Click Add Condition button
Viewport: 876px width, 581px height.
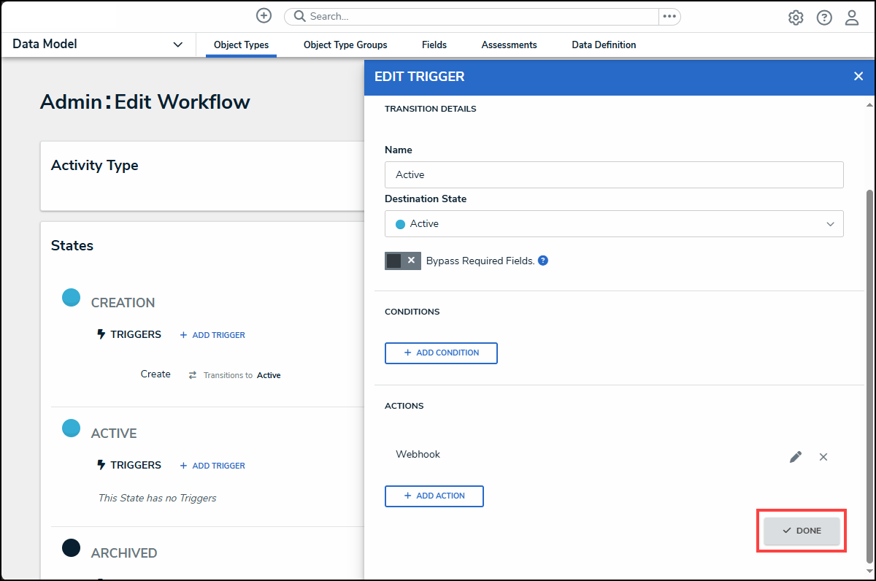point(441,353)
